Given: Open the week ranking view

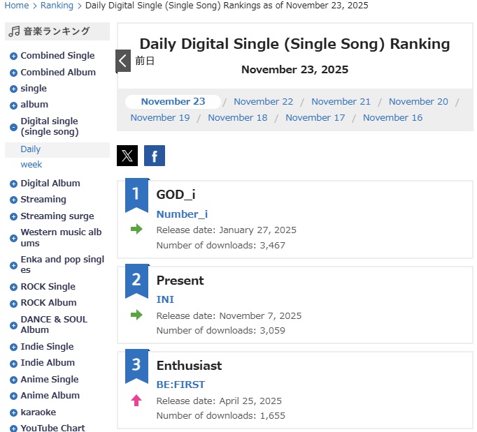Looking at the screenshot, I should [31, 165].
